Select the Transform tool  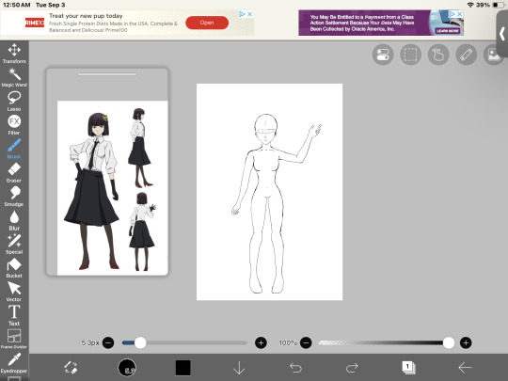[14, 54]
